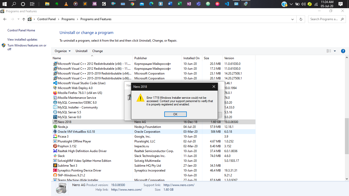349x196 pixels.
Task: Open the view options dropdown arrow
Action: point(335,51)
